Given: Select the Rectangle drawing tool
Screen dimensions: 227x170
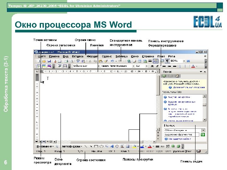Looking at the screenshot, I should 96,146.
